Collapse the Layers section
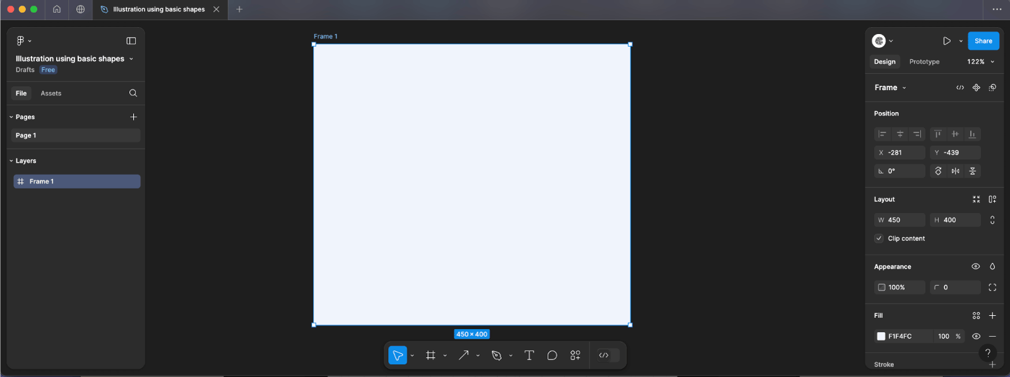The width and height of the screenshot is (1010, 377). click(x=11, y=161)
